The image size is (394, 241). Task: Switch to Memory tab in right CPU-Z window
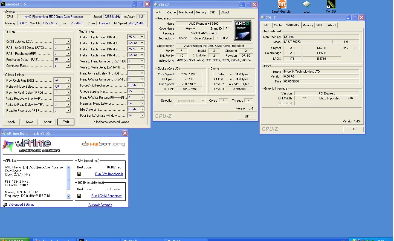(x=308, y=25)
